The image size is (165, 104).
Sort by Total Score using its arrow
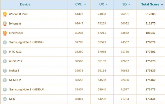162,5
